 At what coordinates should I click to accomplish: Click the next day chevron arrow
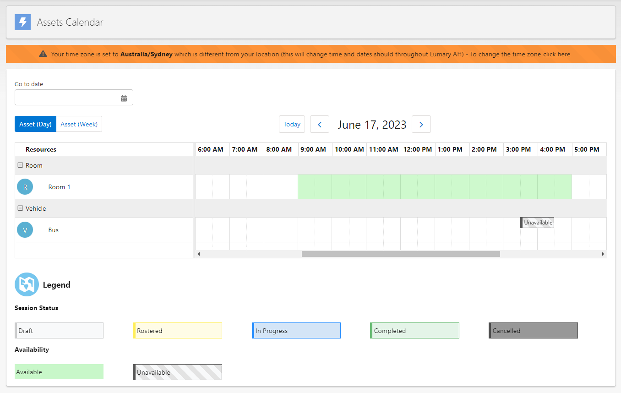click(x=421, y=124)
